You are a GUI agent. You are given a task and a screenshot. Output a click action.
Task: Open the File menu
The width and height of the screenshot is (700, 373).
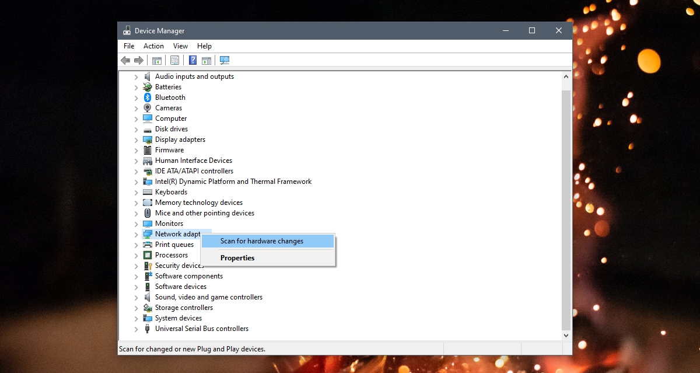click(x=128, y=46)
